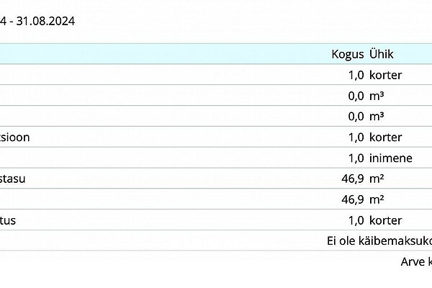
Task: Click korter unit in the 'tsioon' row
Action: coord(385,137)
